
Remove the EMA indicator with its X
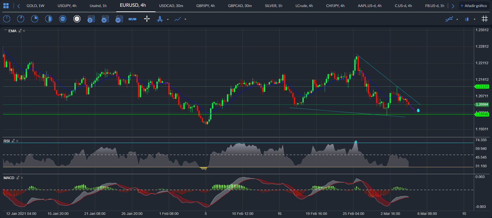click(x=24, y=31)
